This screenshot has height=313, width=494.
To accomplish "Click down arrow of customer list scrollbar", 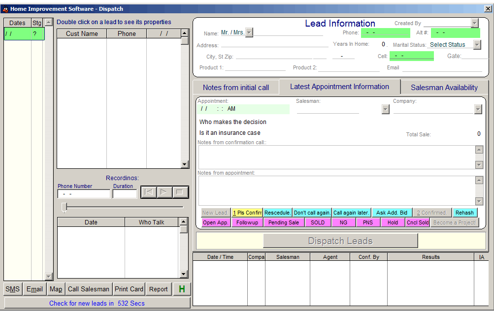I will click(185, 164).
